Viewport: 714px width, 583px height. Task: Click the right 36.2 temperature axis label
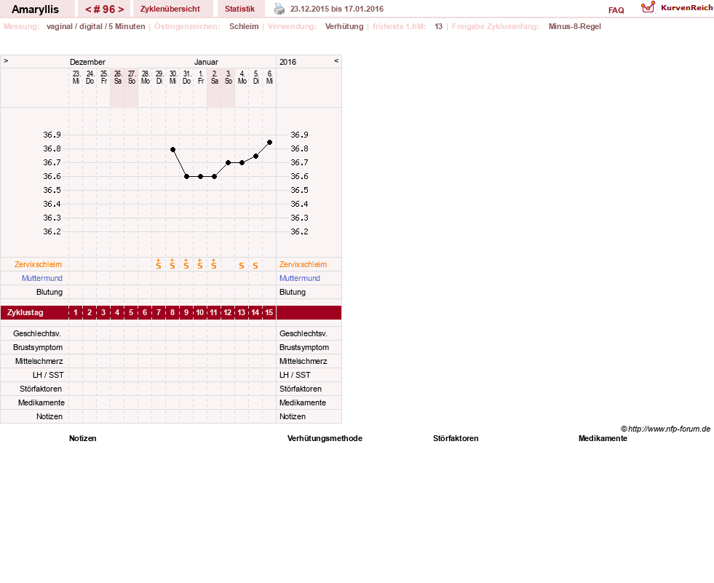(x=299, y=232)
